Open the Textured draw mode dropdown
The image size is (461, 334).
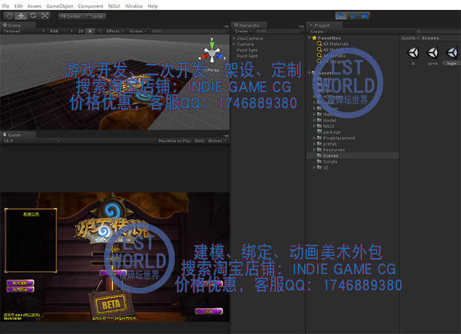tap(23, 31)
